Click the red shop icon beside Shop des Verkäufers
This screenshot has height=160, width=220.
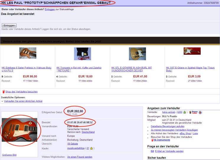[x=4, y=92]
